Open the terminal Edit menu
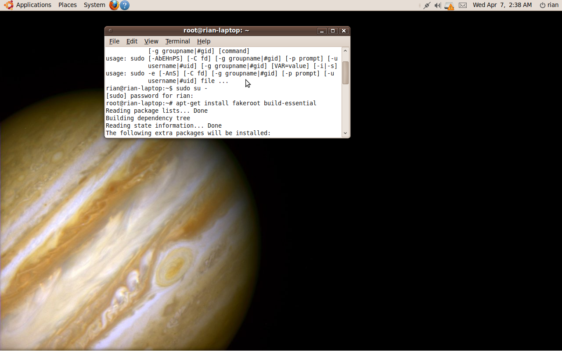Image resolution: width=562 pixels, height=351 pixels. click(132, 41)
